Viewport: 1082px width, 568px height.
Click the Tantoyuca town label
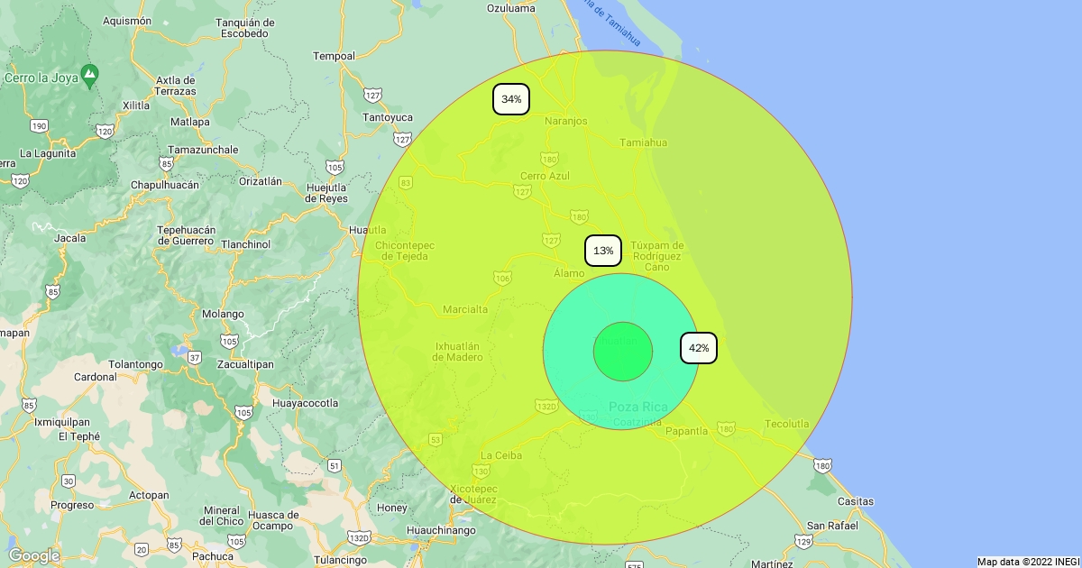tap(387, 117)
